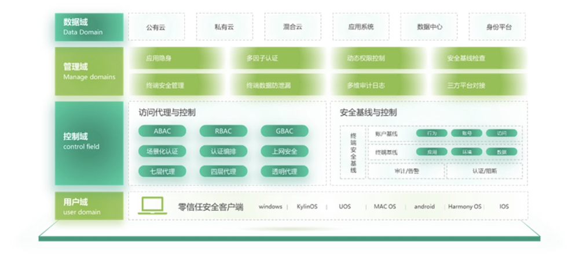Select the 上网安全 pill
579x261 pixels.
pyautogui.click(x=284, y=151)
